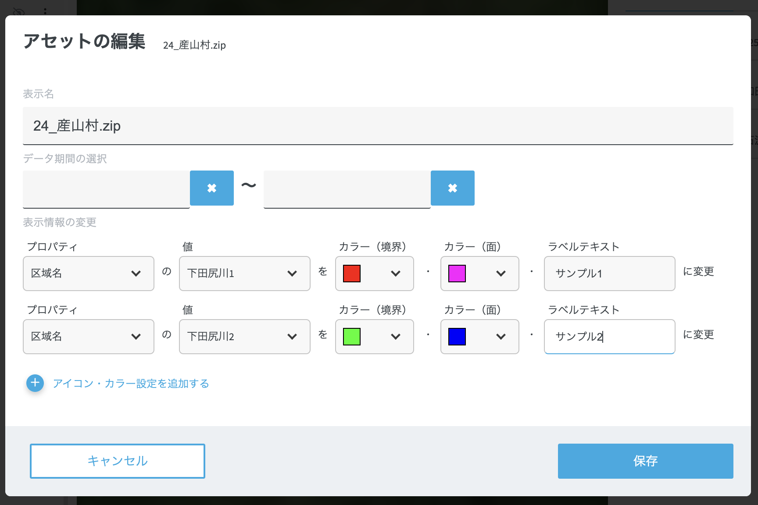
Task: Expand the 下田尻川2 value dropdown
Action: pyautogui.click(x=244, y=337)
